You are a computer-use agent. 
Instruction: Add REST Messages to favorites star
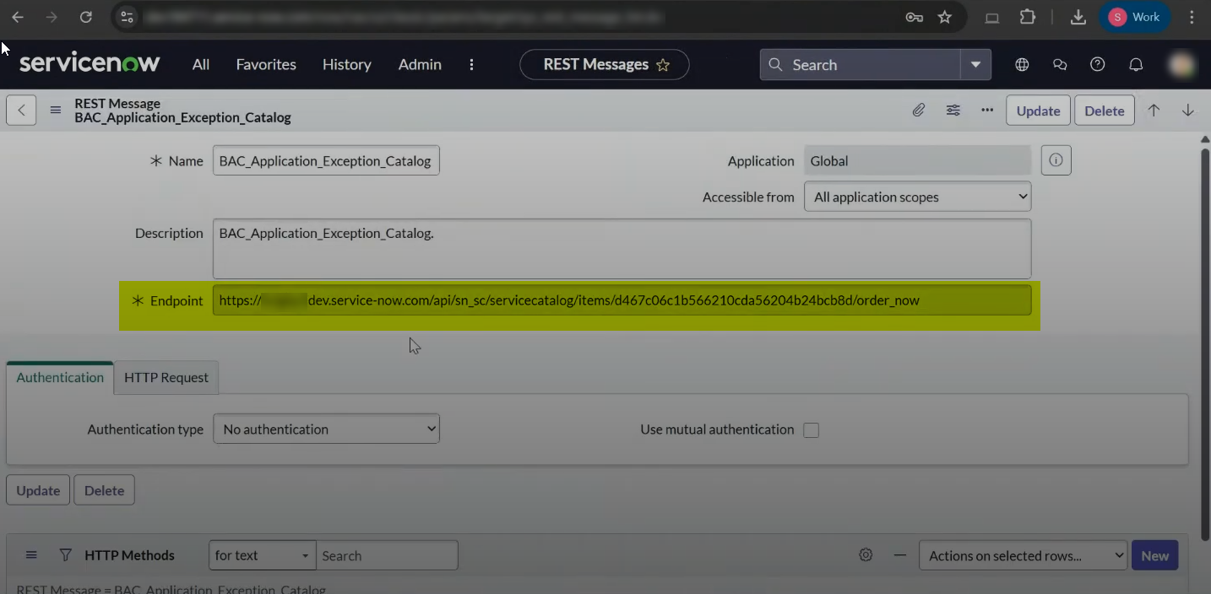tap(663, 65)
